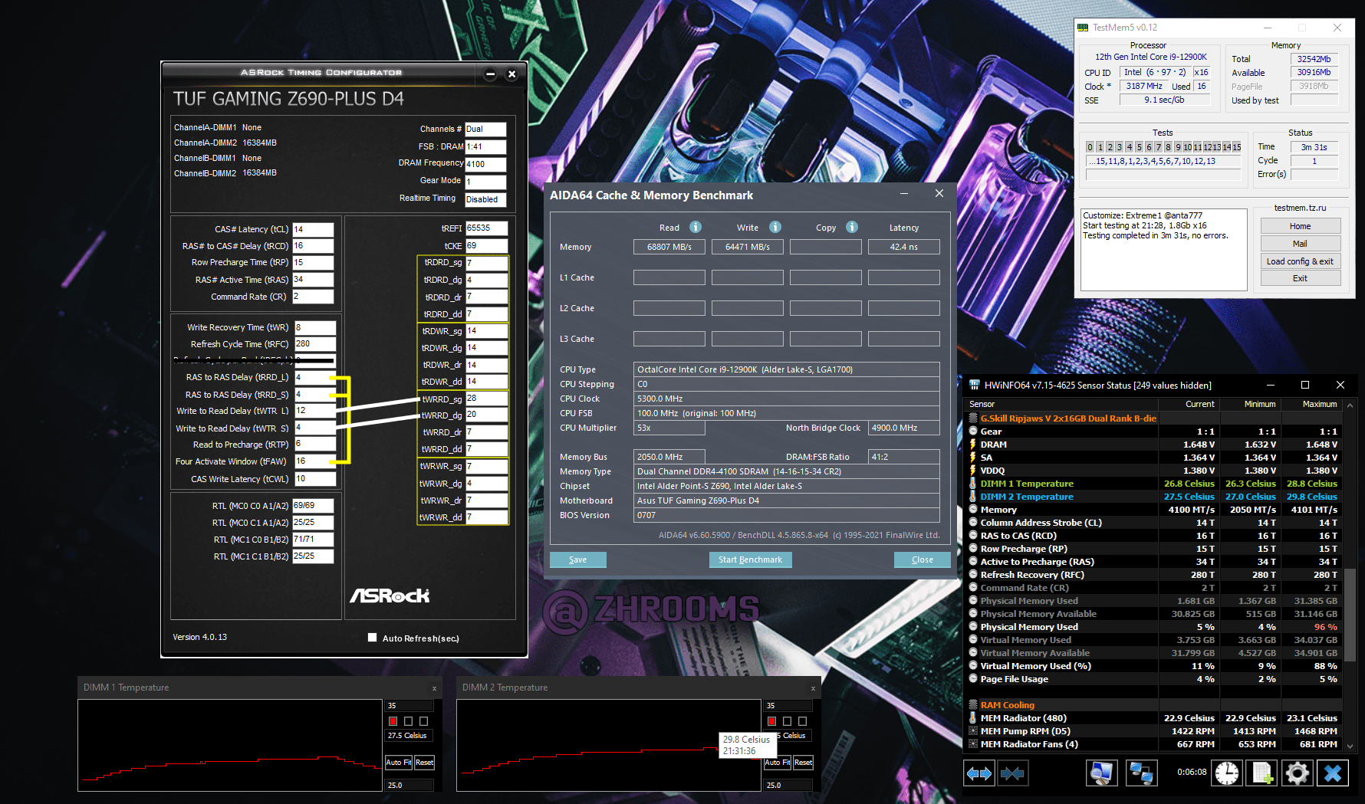Image resolution: width=1365 pixels, height=804 pixels.
Task: Click the Memory Latency result 42.4 ns
Action: pyautogui.click(x=904, y=247)
